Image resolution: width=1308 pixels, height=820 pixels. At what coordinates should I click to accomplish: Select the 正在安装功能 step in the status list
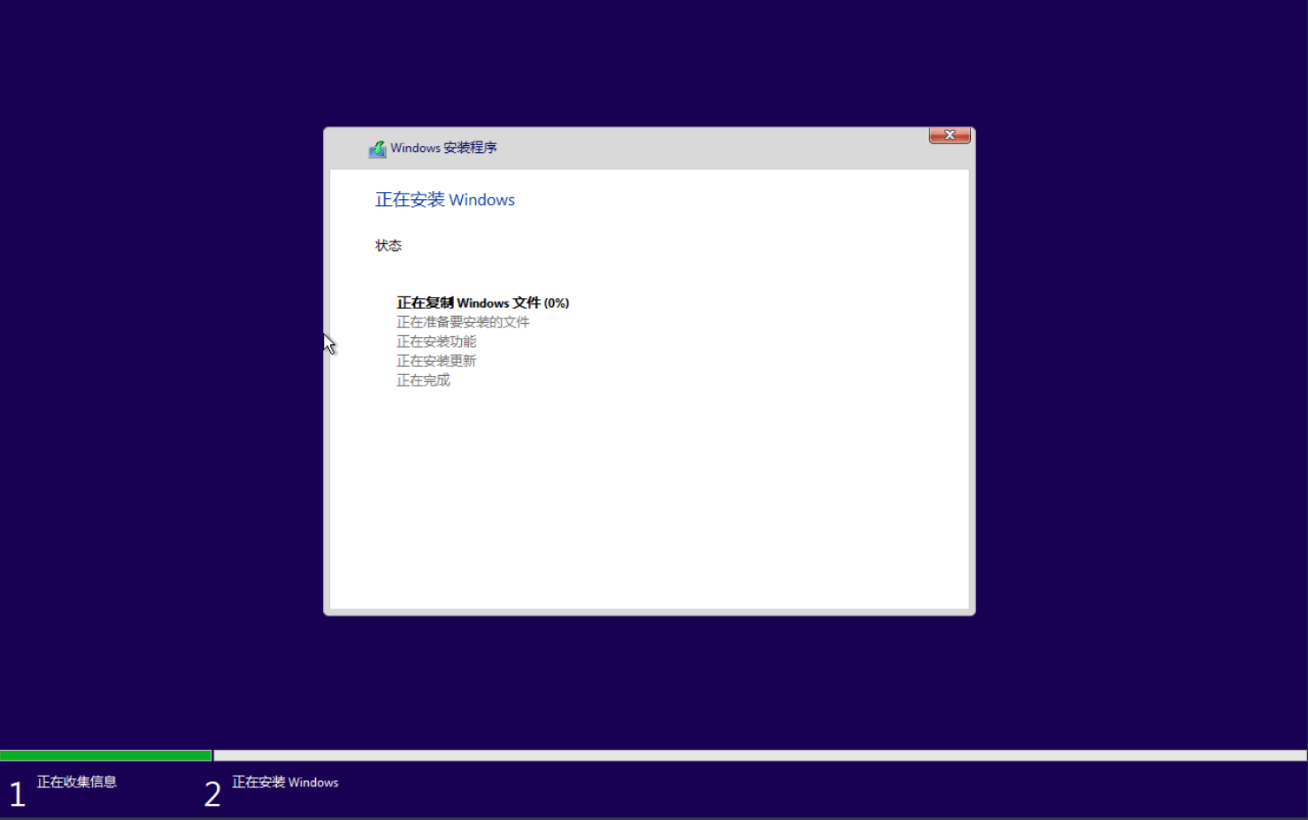[436, 341]
